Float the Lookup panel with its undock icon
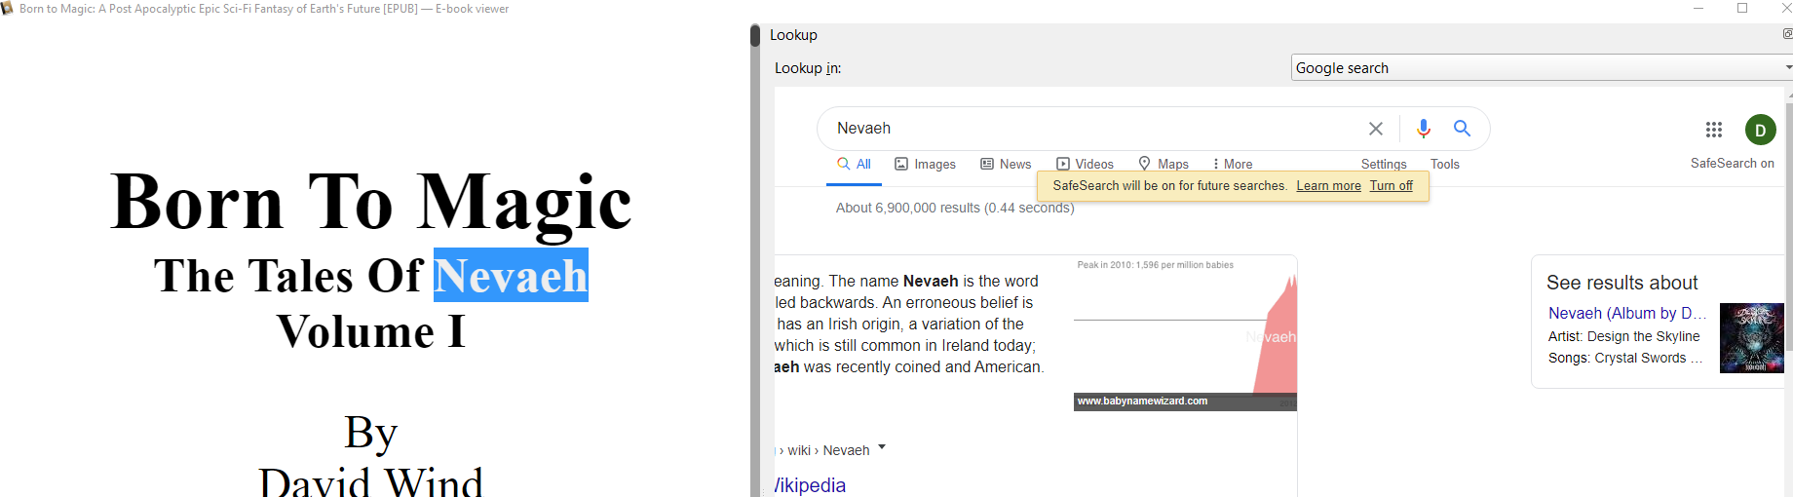Viewport: 1793px width, 497px height. (x=1787, y=34)
